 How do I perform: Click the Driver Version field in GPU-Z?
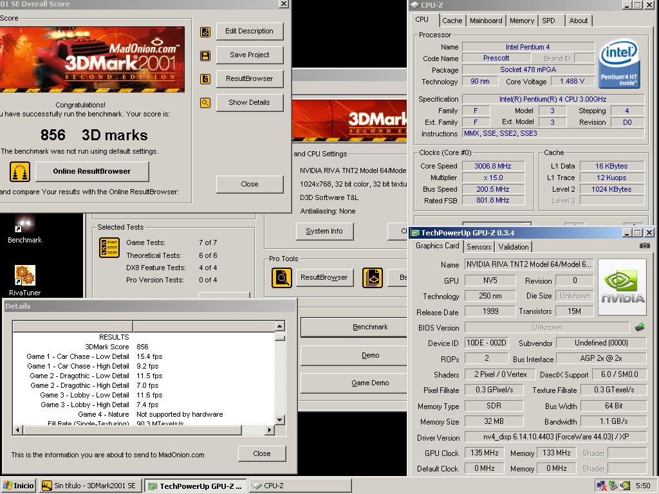(x=555, y=437)
